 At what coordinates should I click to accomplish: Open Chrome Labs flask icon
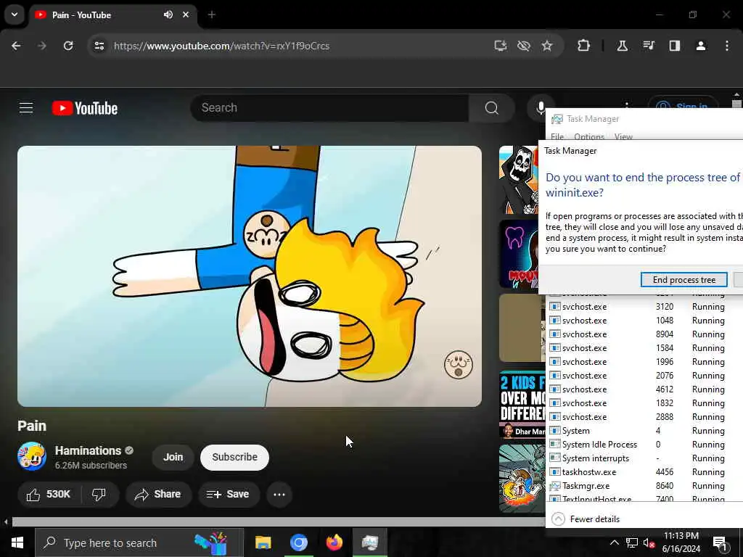pyautogui.click(x=622, y=46)
